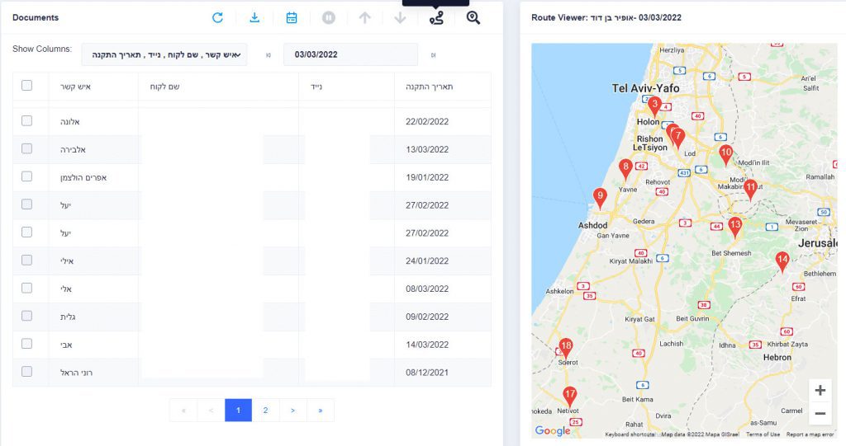846x446 pixels.
Task: Expand the Show Columns dropdown
Action: click(x=164, y=55)
